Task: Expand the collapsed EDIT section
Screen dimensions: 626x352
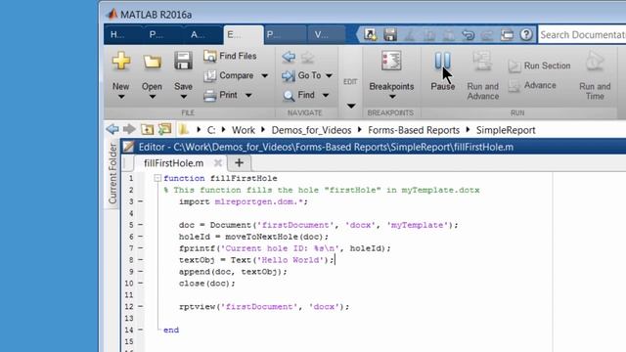Action: 351,107
